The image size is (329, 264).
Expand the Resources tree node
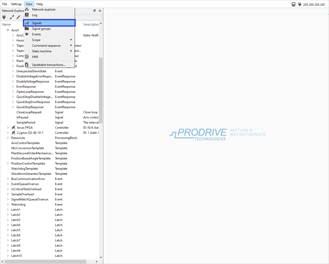tap(8, 138)
